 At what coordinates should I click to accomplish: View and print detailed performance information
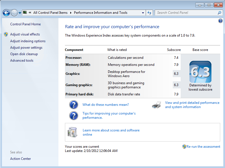click(x=192, y=105)
